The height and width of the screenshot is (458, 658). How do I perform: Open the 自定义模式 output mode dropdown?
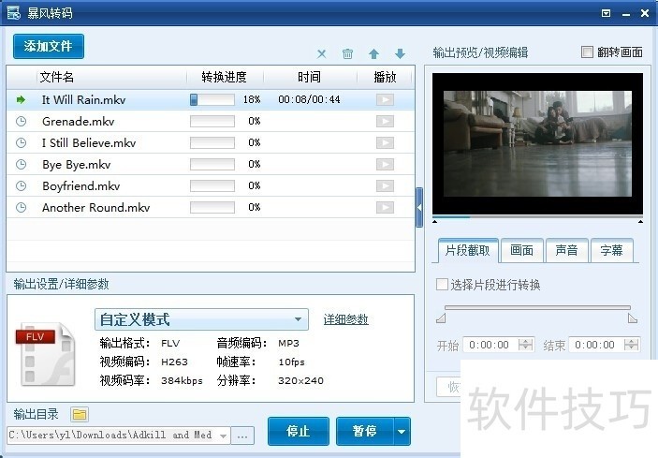pos(201,319)
